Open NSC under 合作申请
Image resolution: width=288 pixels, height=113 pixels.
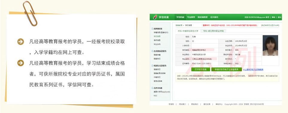point(156,96)
